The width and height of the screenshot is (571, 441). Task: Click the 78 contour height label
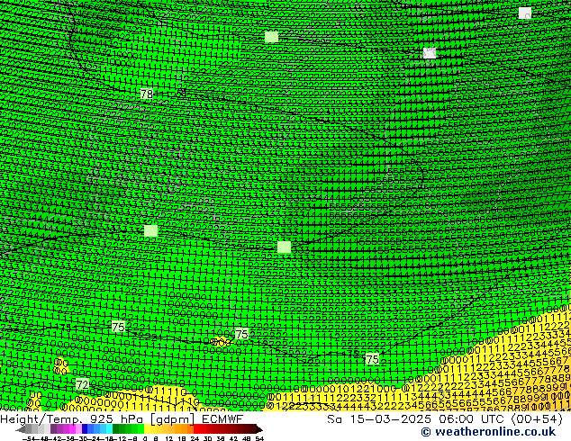147,94
